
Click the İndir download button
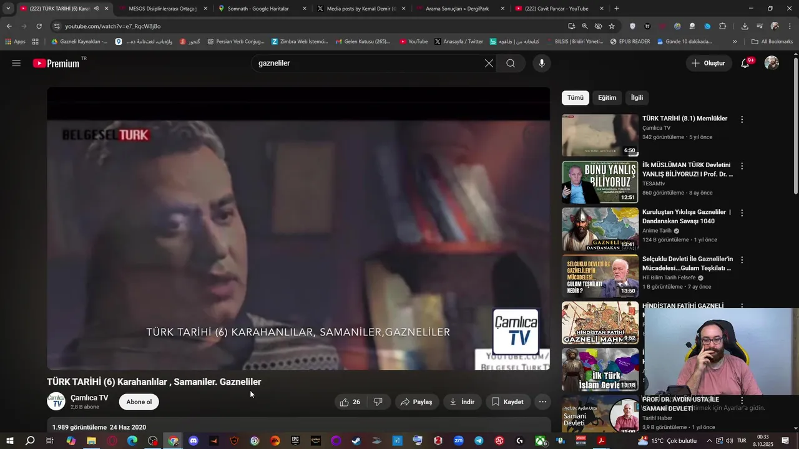[462, 402]
